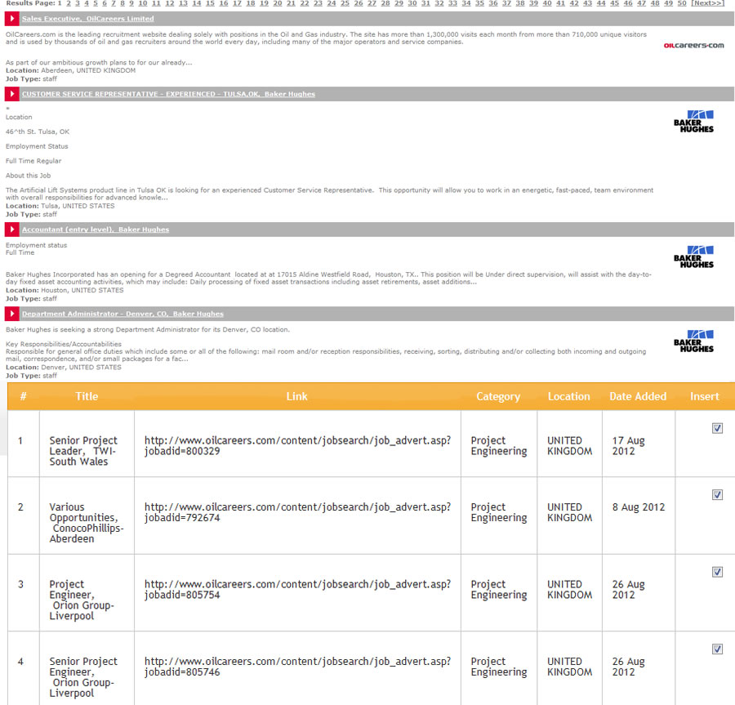The height and width of the screenshot is (705, 735).
Task: Click UNITED KINGDOM location in row 2
Action: 569,512
